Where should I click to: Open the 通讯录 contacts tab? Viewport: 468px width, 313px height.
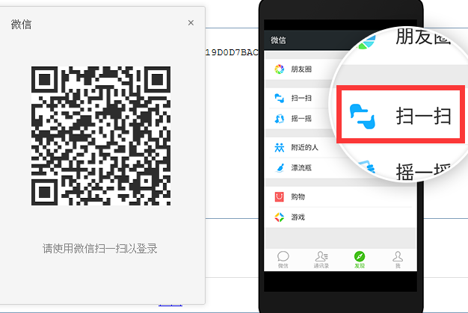(321, 260)
